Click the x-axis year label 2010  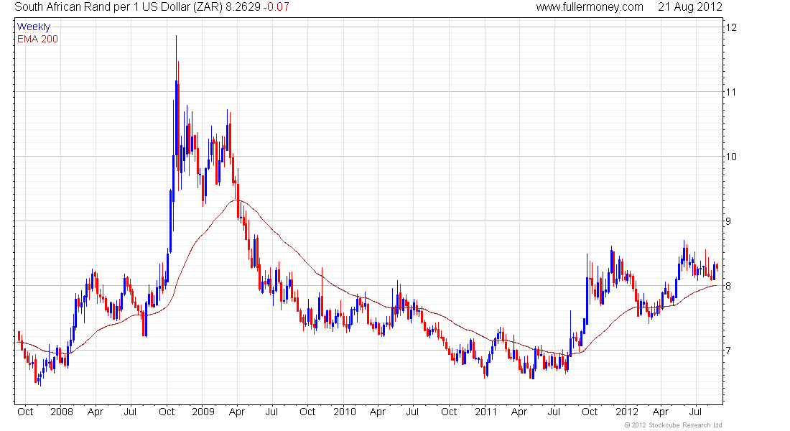345,412
